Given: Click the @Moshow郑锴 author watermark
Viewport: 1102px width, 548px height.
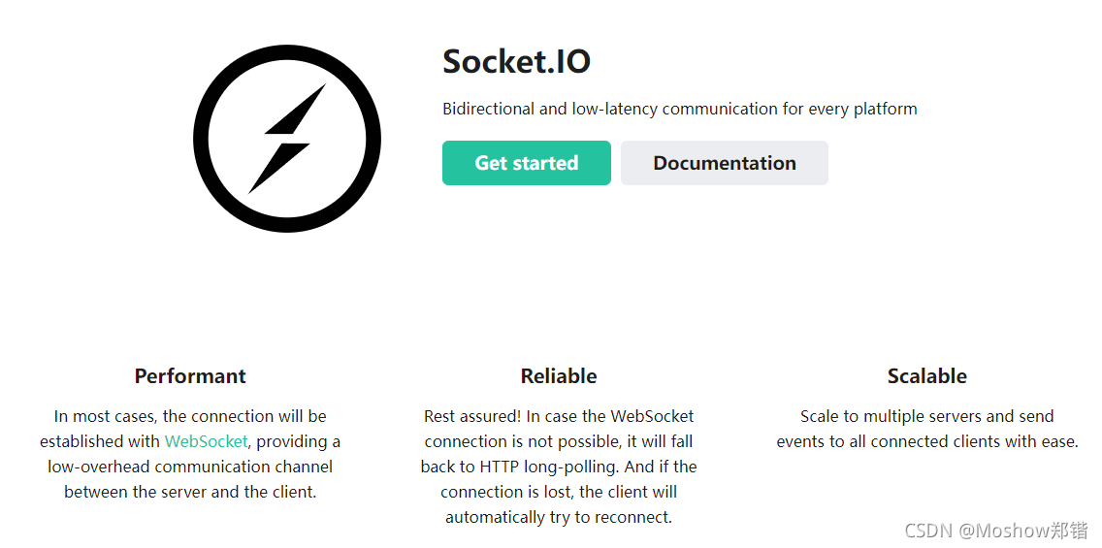Looking at the screenshot, I should [x=1024, y=531].
